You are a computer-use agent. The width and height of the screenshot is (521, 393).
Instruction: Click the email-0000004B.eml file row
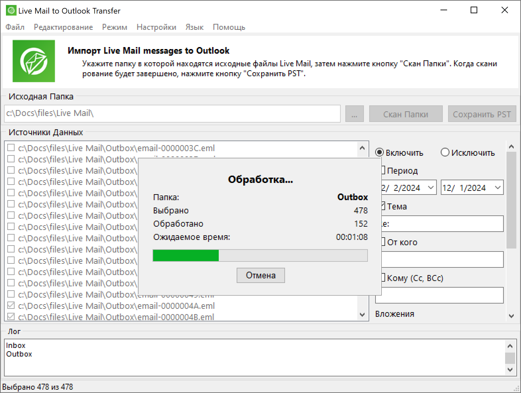click(x=116, y=317)
